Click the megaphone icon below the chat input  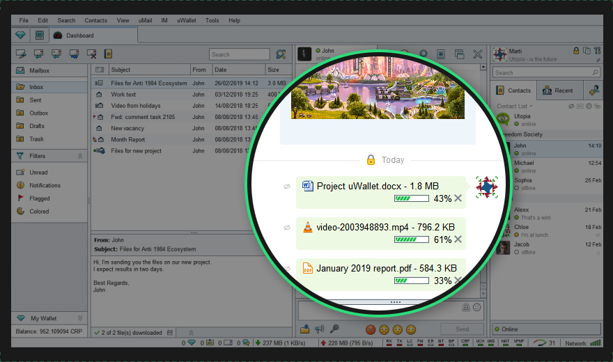[320, 329]
